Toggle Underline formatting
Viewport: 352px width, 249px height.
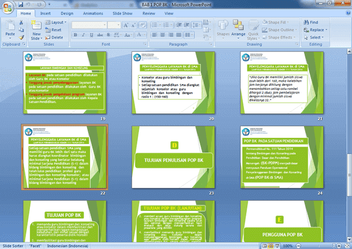91,35
